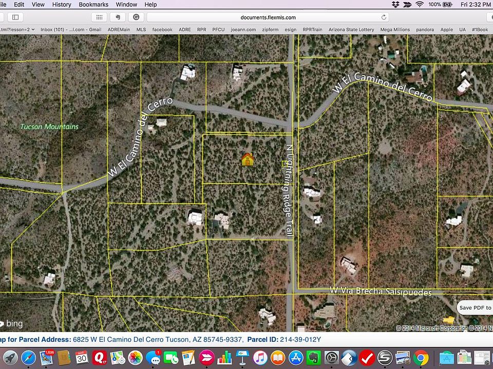The image size is (493, 369).
Task: Open FaceTime in the Dock
Action: (x=171, y=358)
